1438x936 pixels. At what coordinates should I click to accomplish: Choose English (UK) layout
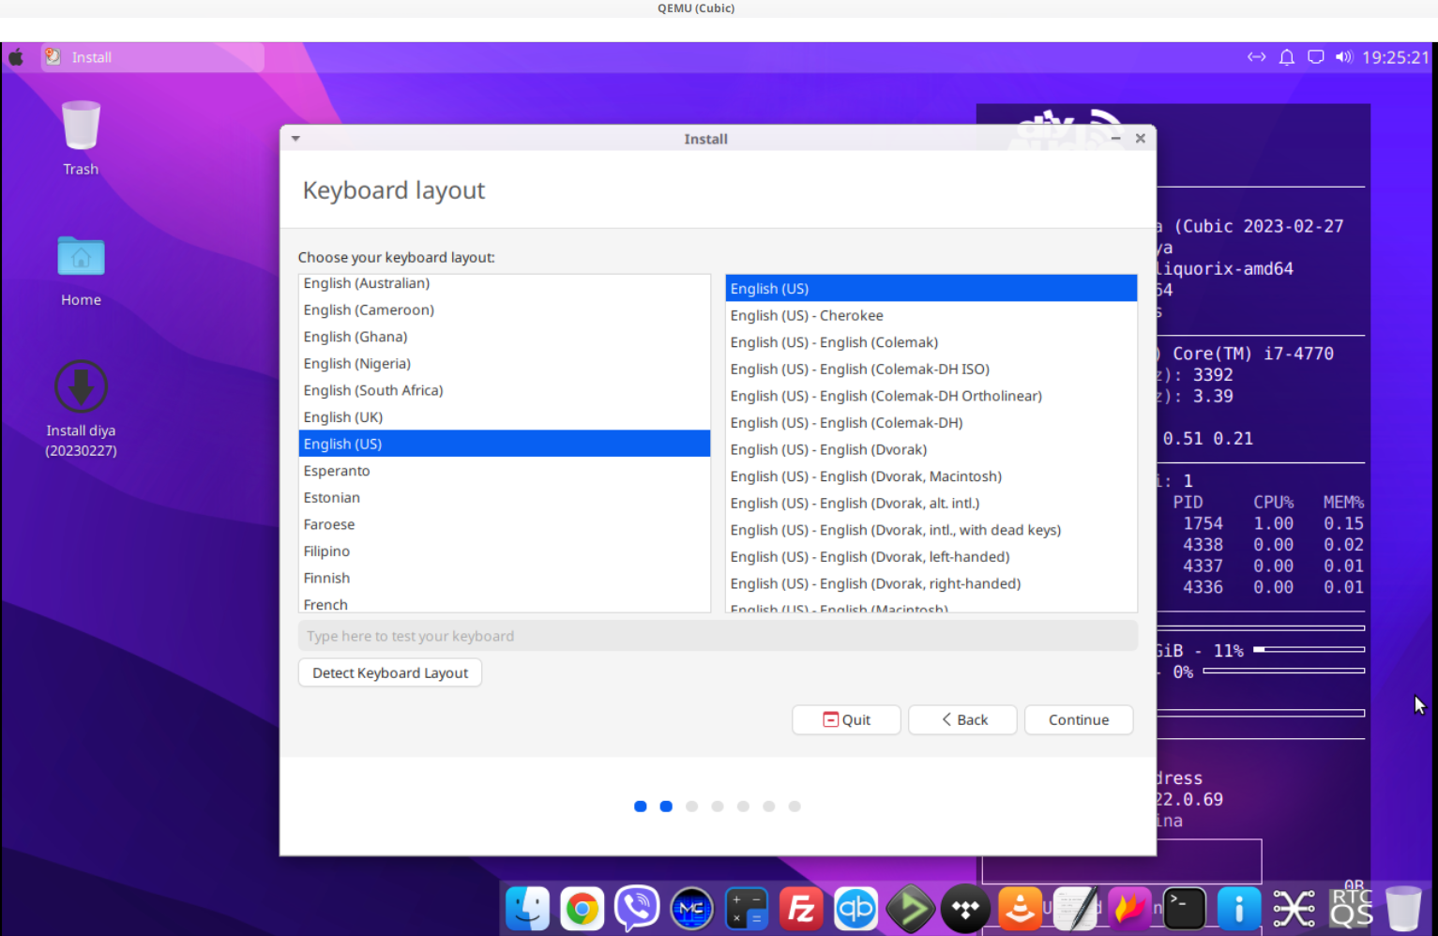pyautogui.click(x=505, y=417)
